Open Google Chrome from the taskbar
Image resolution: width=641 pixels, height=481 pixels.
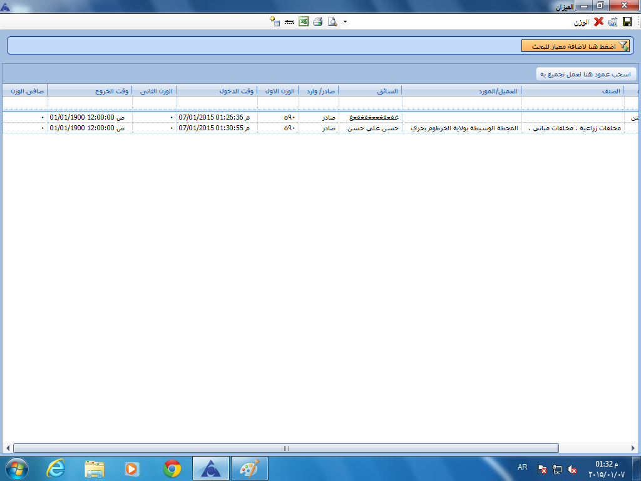172,468
